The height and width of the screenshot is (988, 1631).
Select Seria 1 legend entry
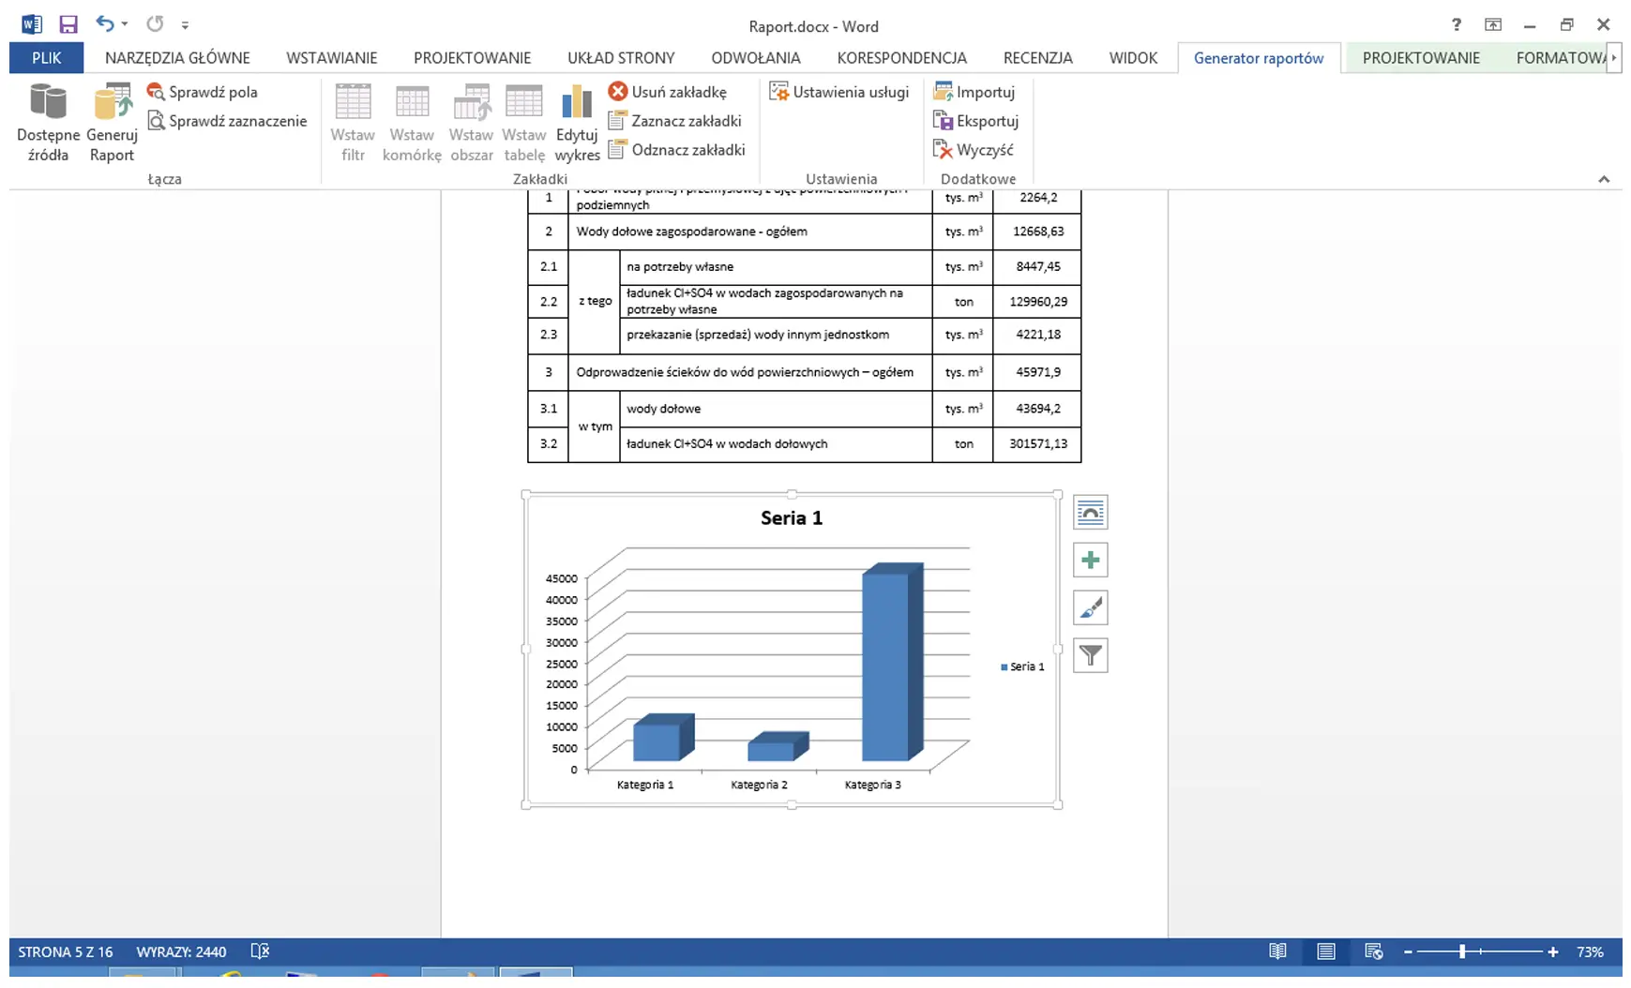pyautogui.click(x=1022, y=666)
